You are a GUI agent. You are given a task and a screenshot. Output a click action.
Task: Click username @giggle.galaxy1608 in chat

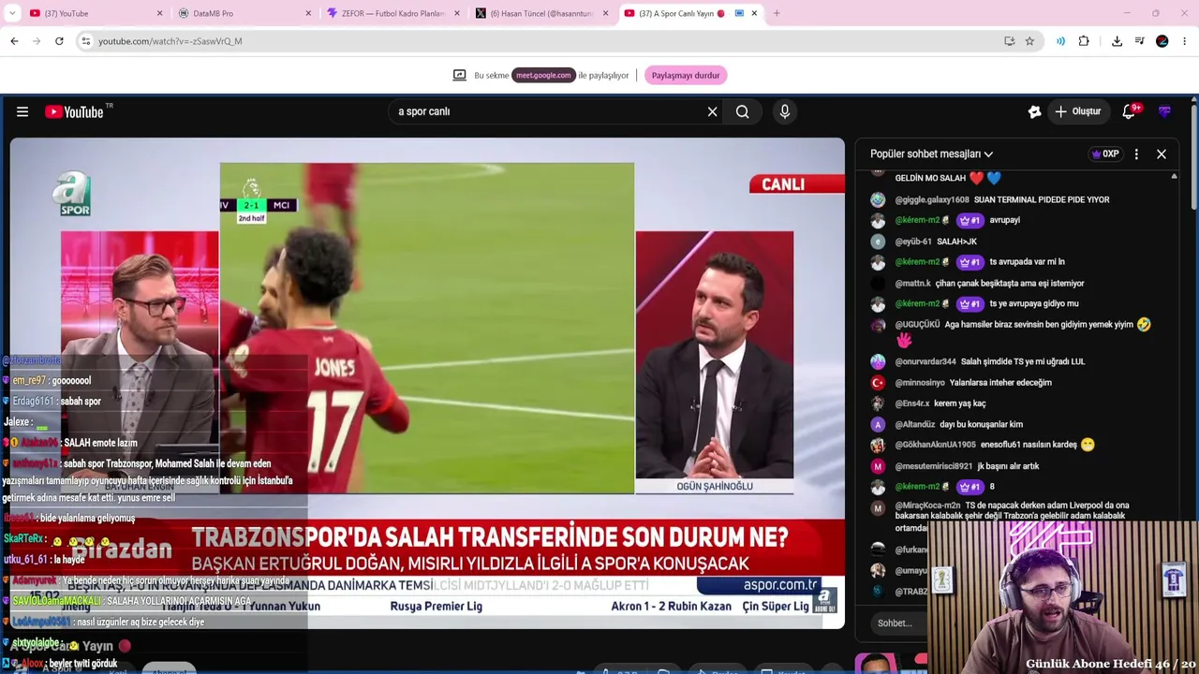pyautogui.click(x=932, y=199)
